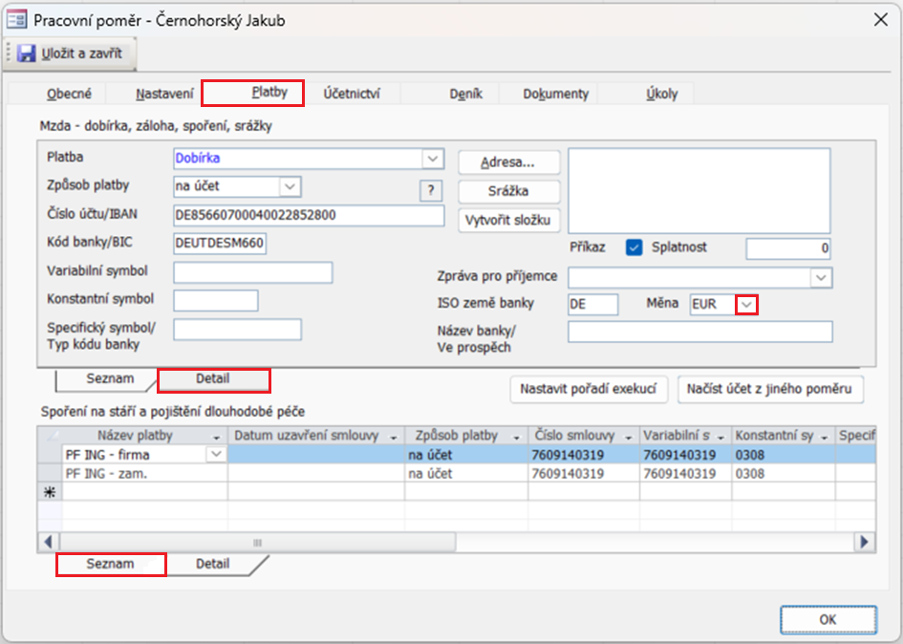903x644 pixels.
Task: Expand the Platba Dobírka dropdown
Action: click(x=433, y=159)
